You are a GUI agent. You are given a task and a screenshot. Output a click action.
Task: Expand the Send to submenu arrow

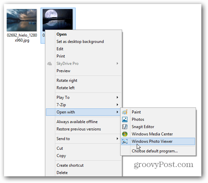[x=117, y=138]
